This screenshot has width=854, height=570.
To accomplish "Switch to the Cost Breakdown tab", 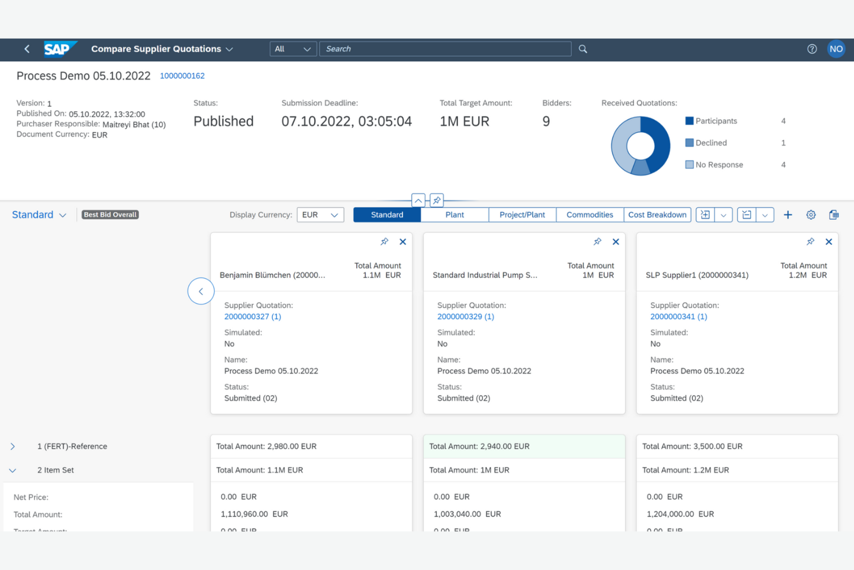I will pos(657,214).
